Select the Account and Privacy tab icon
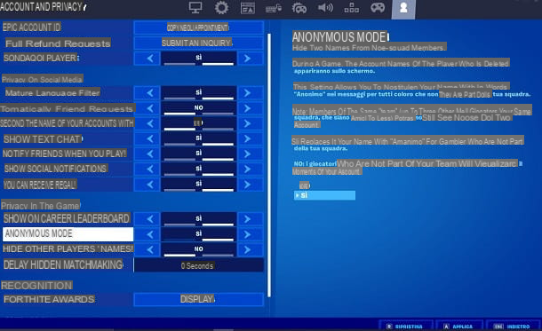 pyautogui.click(x=403, y=9)
